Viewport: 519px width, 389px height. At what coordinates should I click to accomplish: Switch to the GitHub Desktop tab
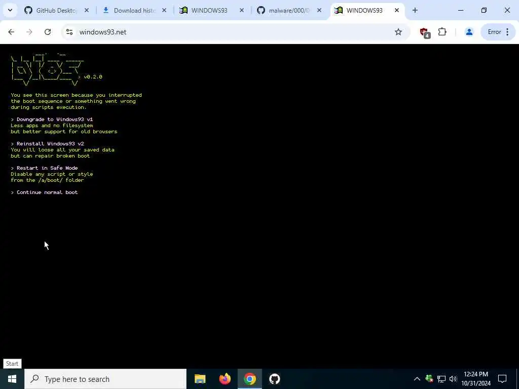(x=56, y=10)
